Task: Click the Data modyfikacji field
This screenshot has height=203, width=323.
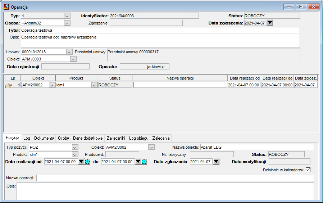Action: [290, 162]
